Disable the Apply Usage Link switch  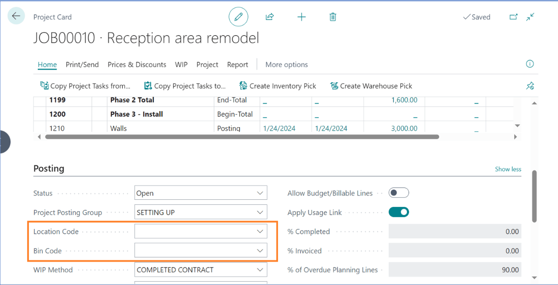pyautogui.click(x=398, y=212)
